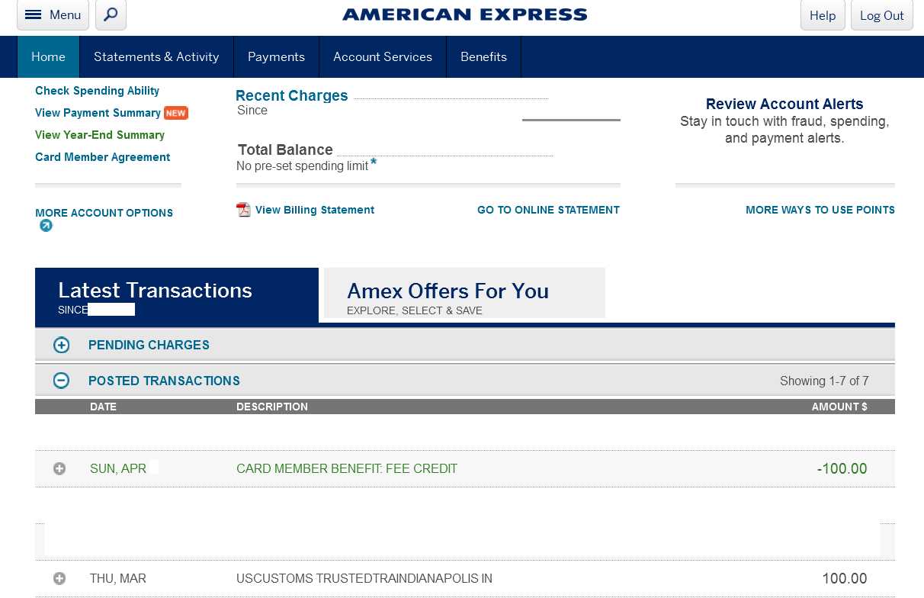Click the American Express logo
Image resolution: width=924 pixels, height=598 pixels.
point(465,14)
